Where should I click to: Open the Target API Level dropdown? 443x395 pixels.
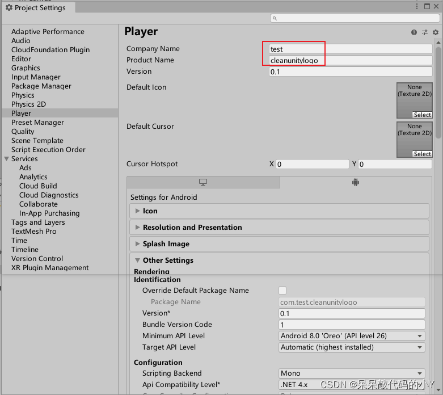(x=352, y=347)
